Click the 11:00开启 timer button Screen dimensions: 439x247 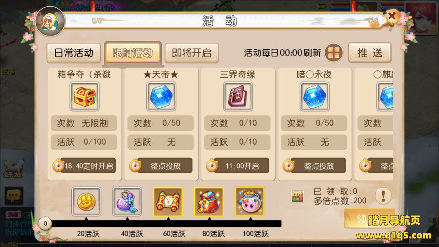238,166
